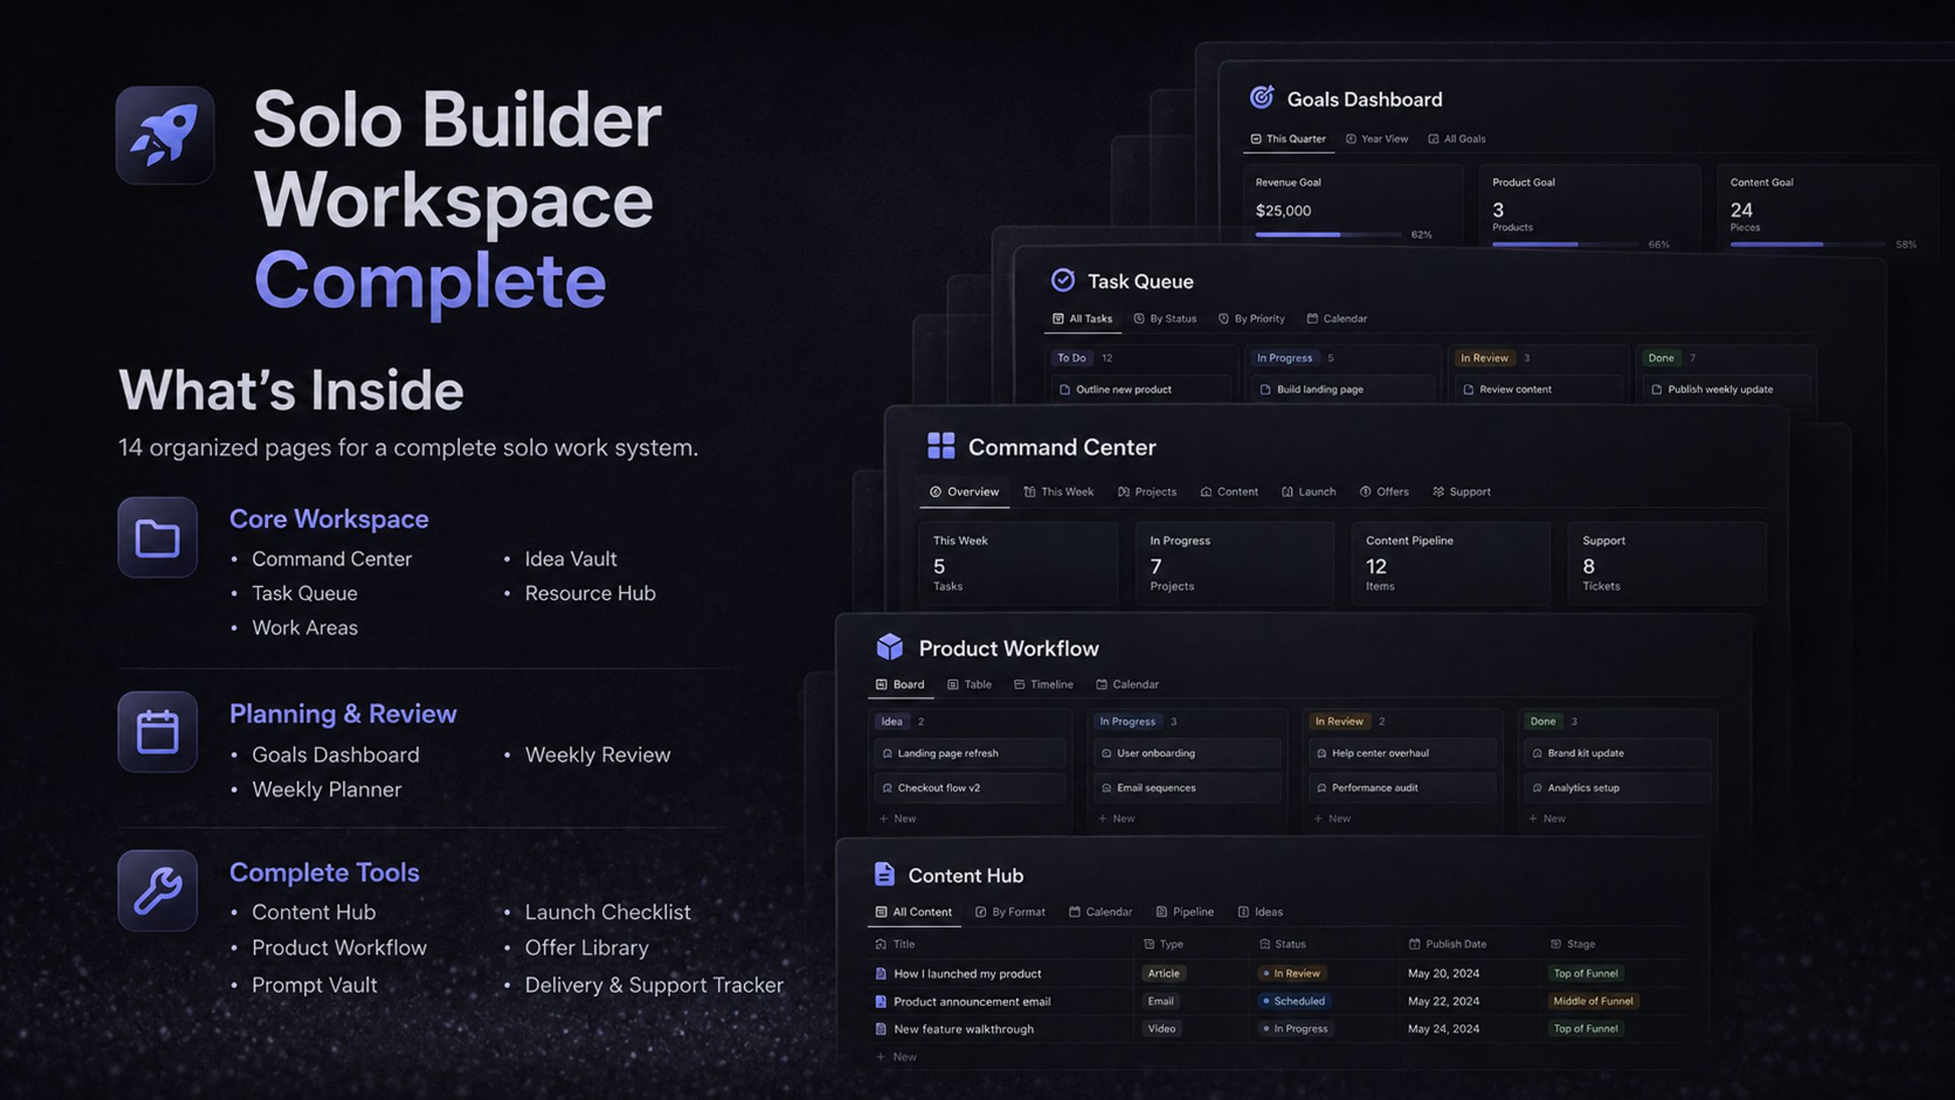The width and height of the screenshot is (1955, 1100).
Task: Select the Projects tab in Command Center
Action: point(1147,492)
